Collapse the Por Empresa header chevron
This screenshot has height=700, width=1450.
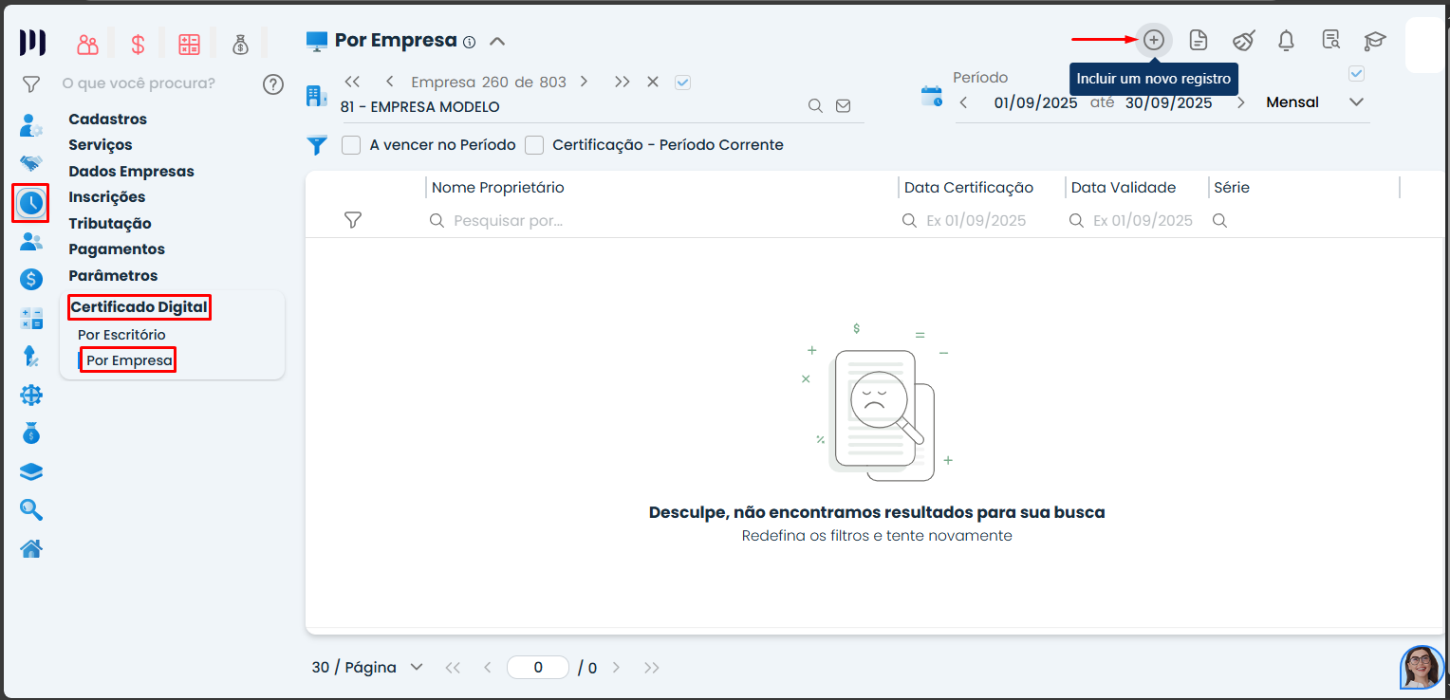497,41
